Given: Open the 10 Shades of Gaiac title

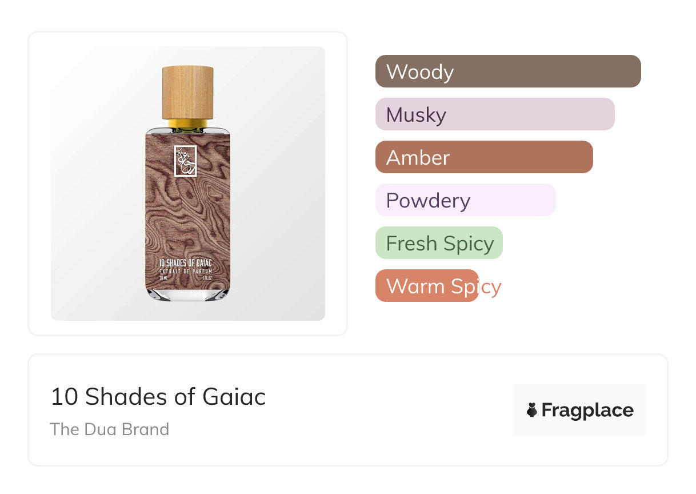Looking at the screenshot, I should pos(158,397).
